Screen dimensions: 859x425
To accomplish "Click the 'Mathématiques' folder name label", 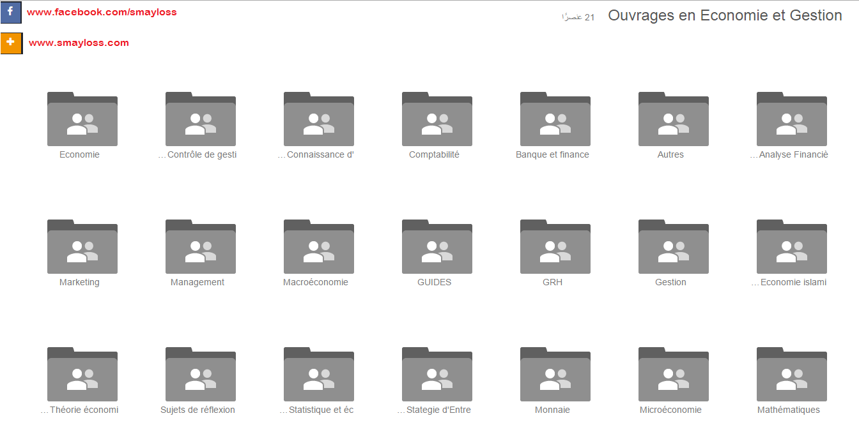I will pos(789,410).
